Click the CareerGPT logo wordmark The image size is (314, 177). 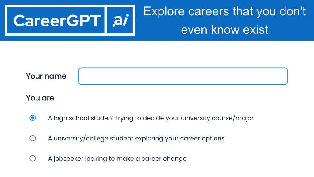point(57,21)
